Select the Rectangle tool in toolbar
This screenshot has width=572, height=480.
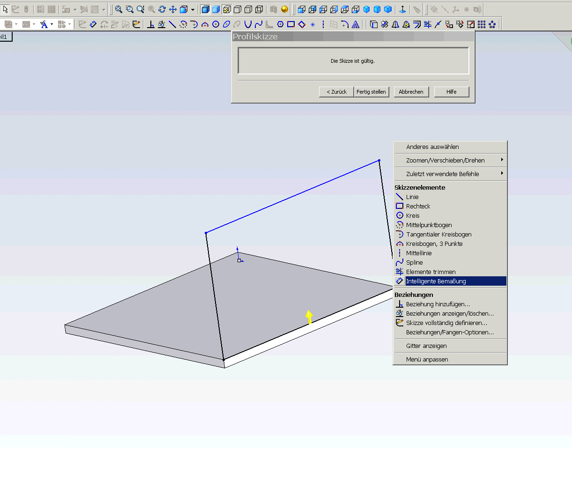tap(291, 24)
